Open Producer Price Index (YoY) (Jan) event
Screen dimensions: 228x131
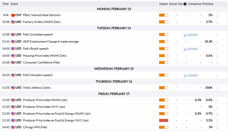[44, 107]
